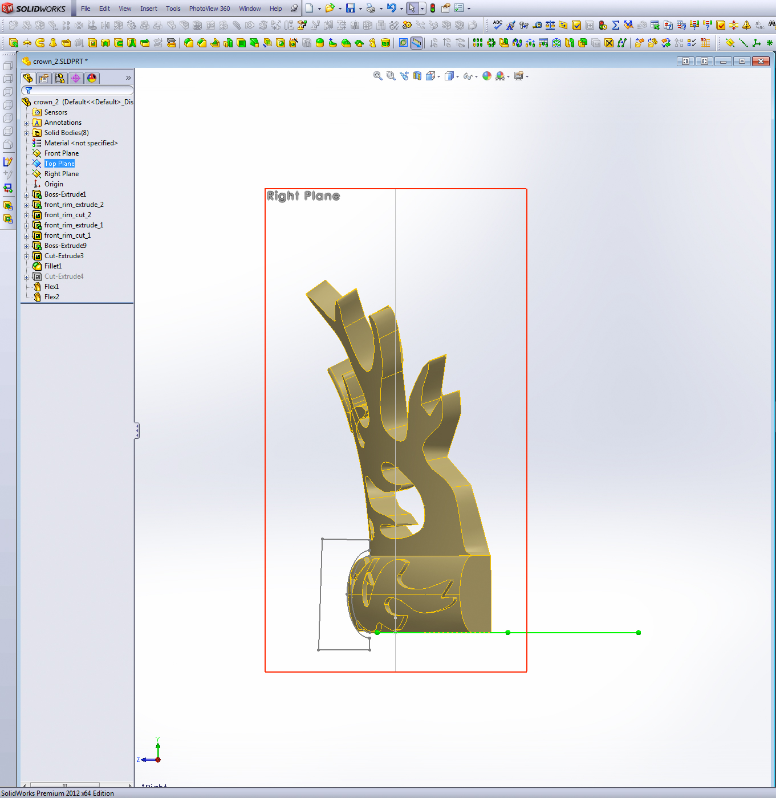Toggle the Section View icon

pos(417,76)
